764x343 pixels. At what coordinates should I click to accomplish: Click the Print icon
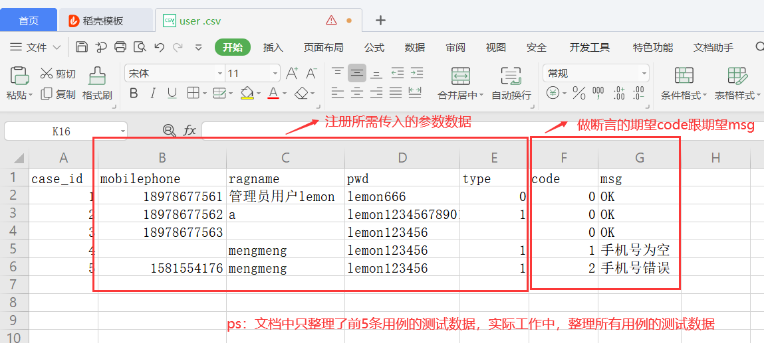pos(120,47)
